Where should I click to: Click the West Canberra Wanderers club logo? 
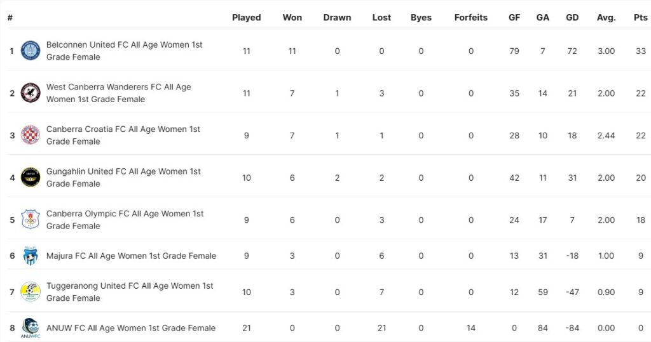[x=31, y=93]
